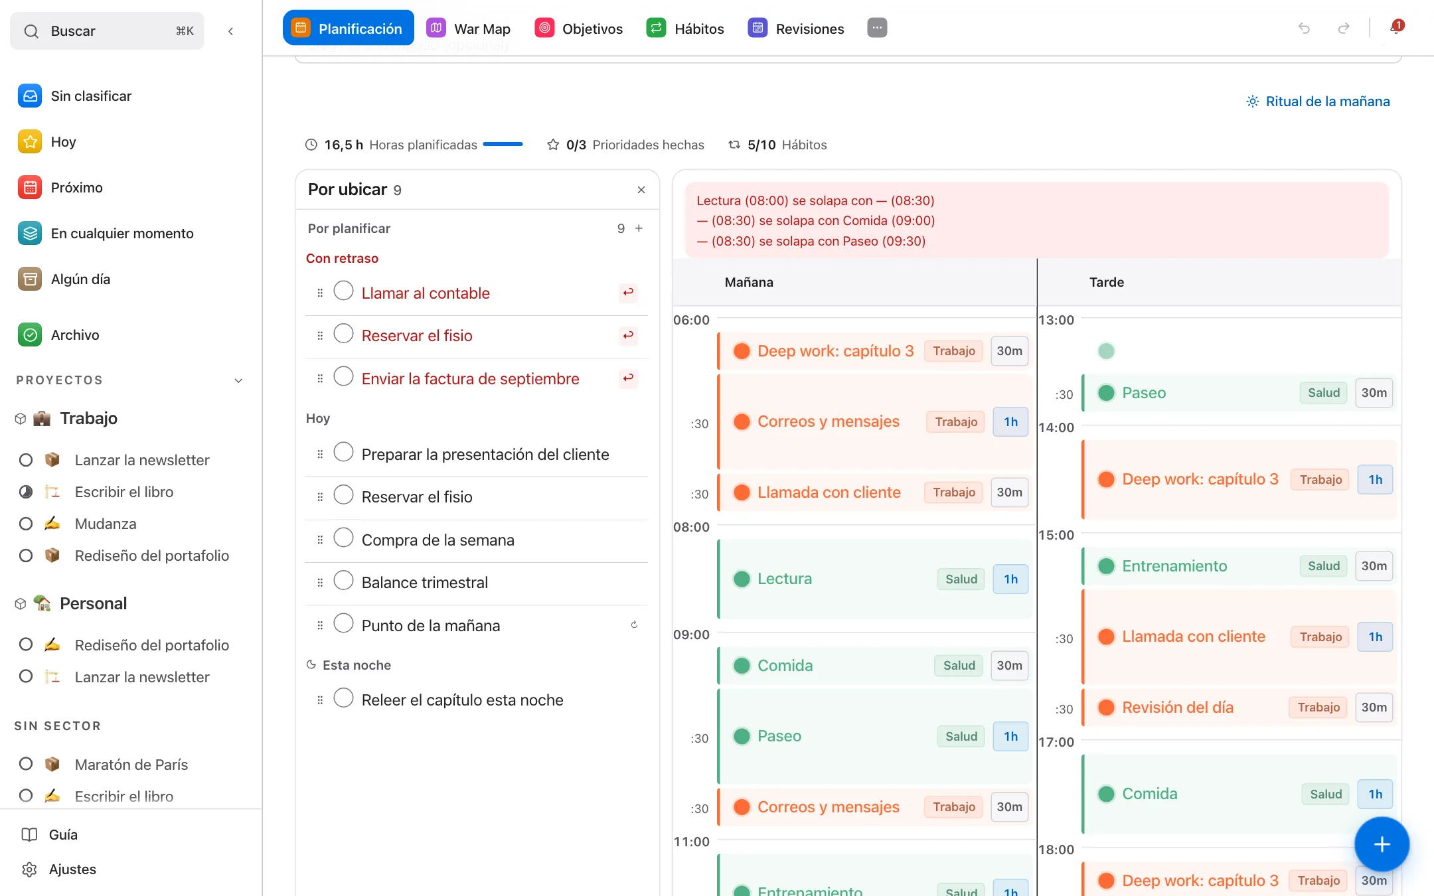Switch to the War Map tab
The height and width of the screenshot is (896, 1434).
pyautogui.click(x=469, y=28)
